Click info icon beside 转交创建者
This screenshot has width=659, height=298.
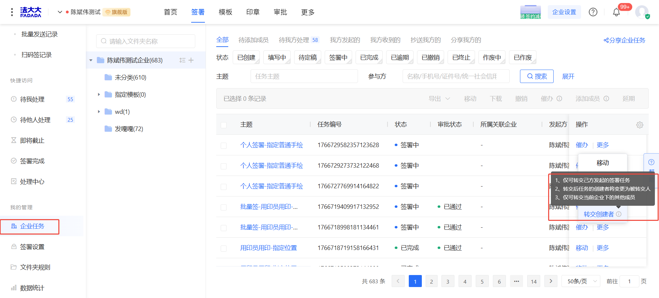[x=619, y=214]
